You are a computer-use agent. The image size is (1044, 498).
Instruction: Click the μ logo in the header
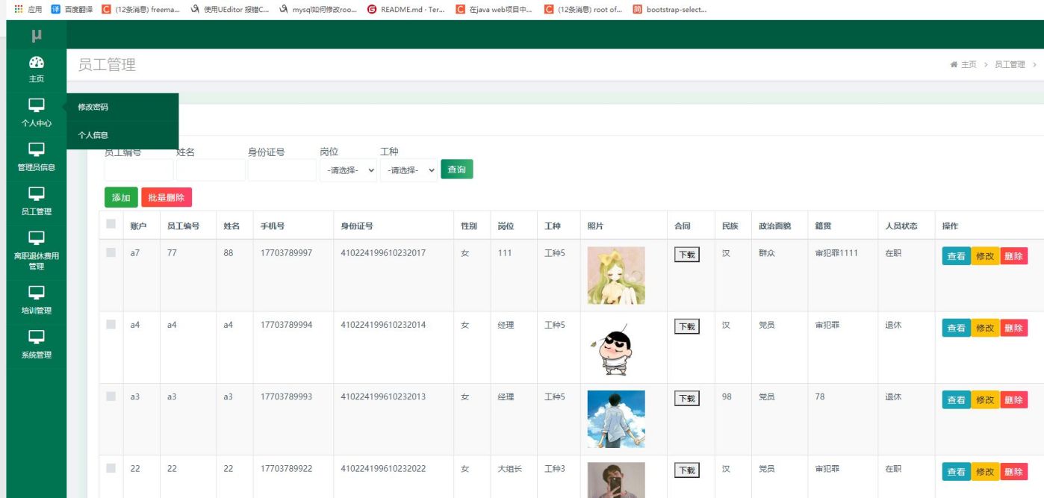pos(36,35)
